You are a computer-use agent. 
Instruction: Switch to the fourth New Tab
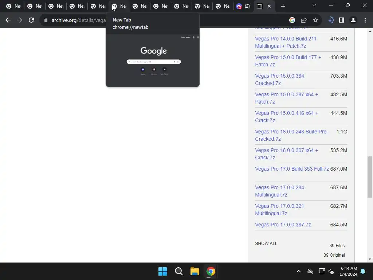tap(77, 6)
